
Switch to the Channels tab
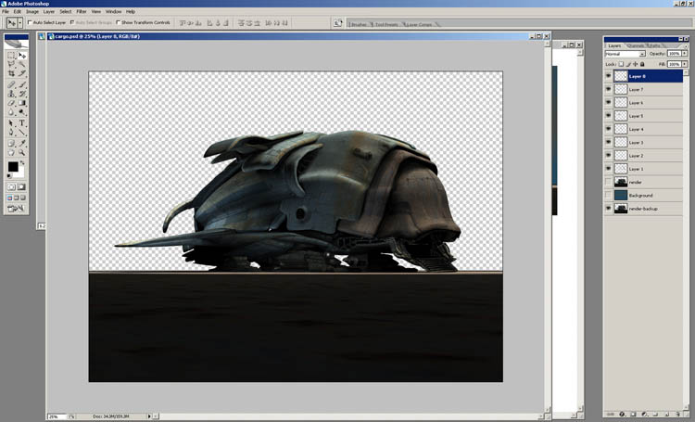636,45
